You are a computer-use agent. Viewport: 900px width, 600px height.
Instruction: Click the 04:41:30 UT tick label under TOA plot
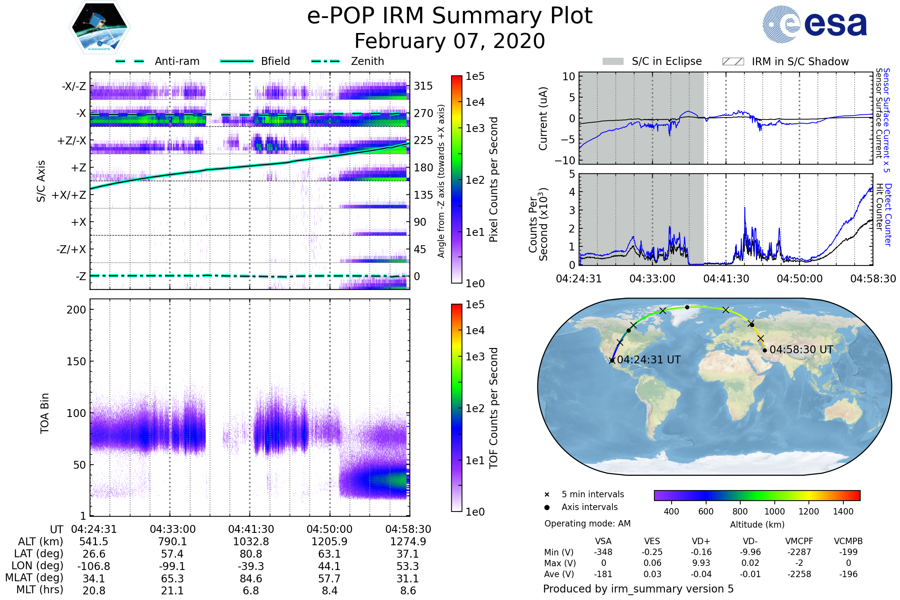(251, 529)
